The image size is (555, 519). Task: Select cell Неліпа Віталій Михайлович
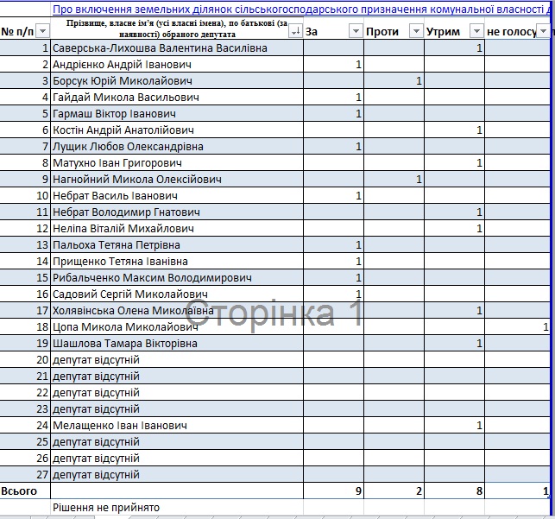(177, 228)
